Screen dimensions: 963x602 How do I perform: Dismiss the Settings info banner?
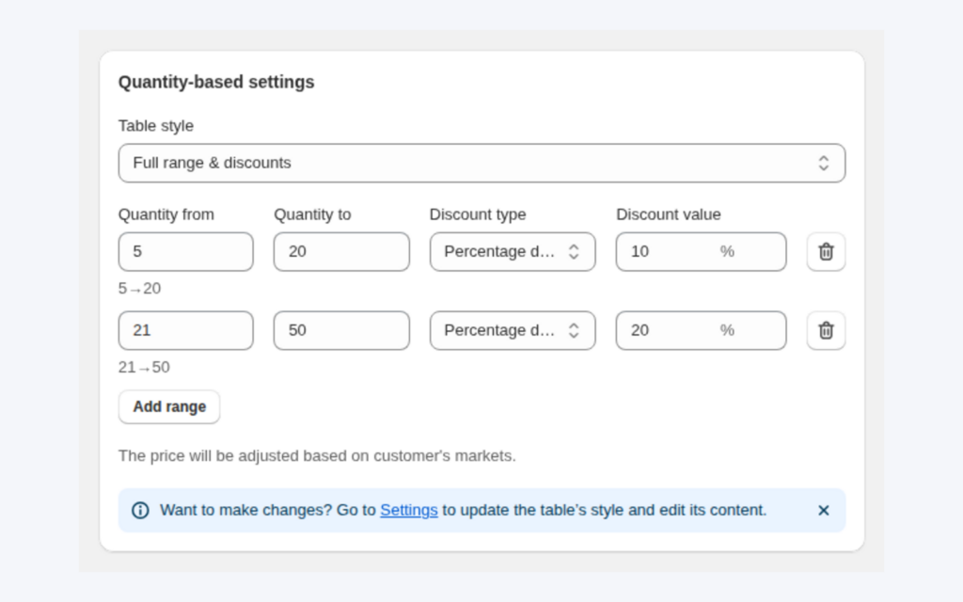pos(824,511)
